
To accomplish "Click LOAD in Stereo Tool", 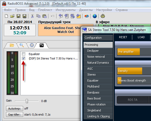I will point(141,37).
